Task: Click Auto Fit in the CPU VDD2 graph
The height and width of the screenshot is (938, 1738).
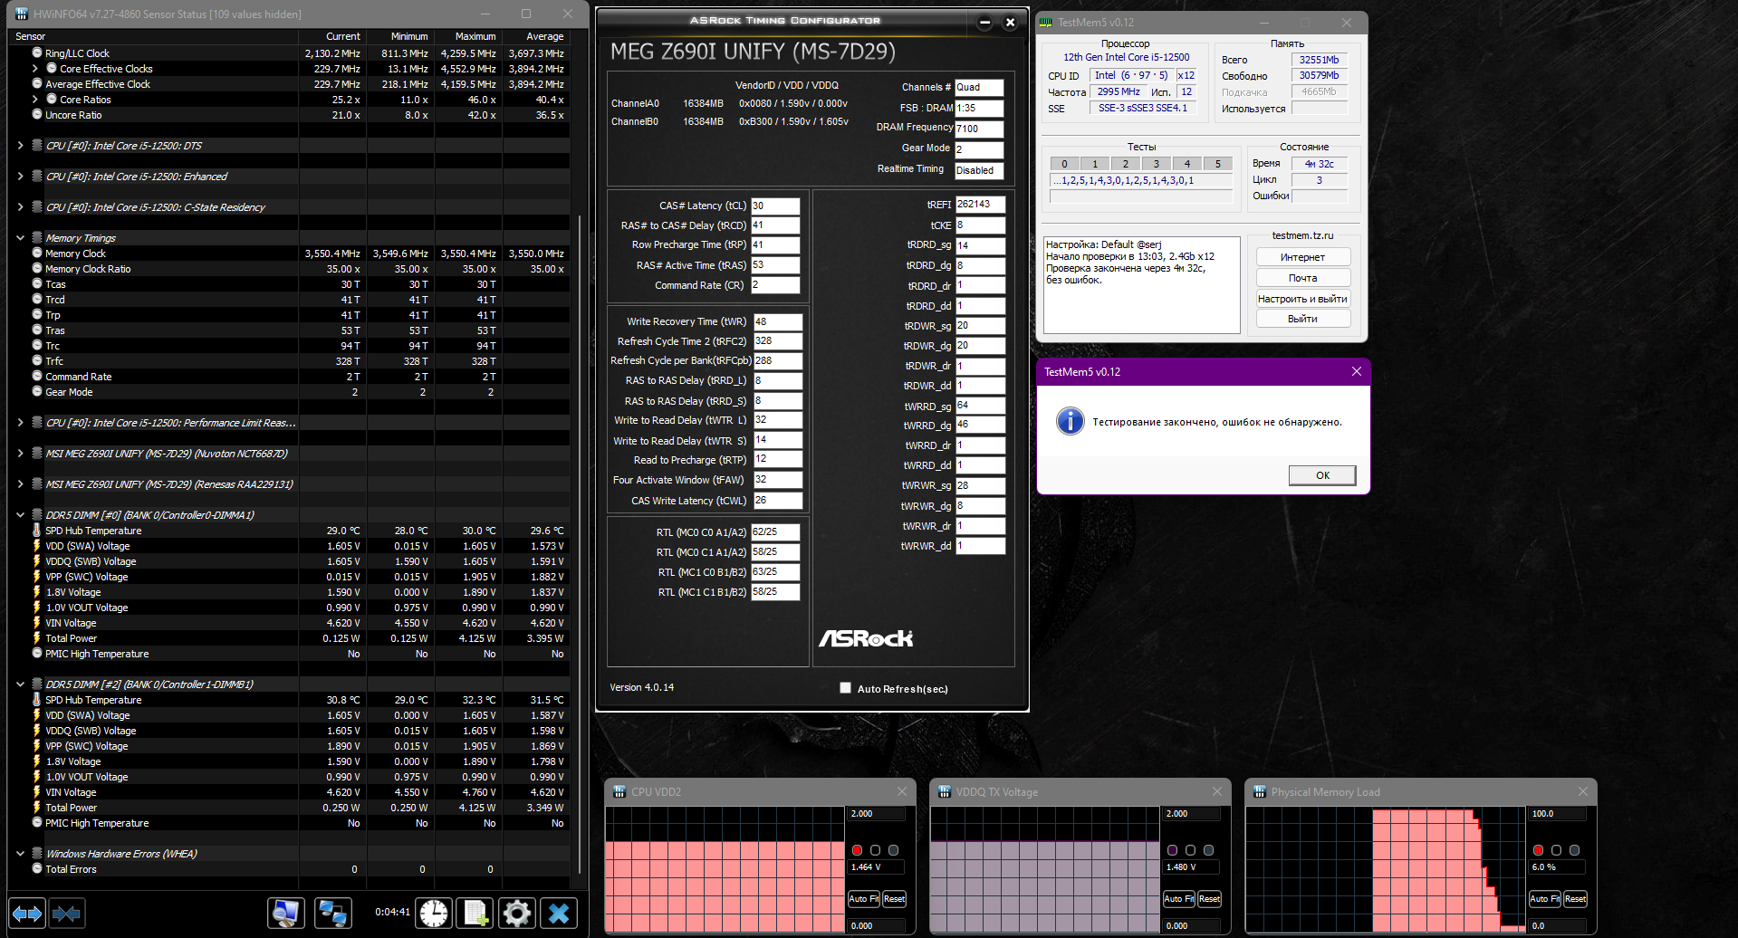Action: point(863,898)
